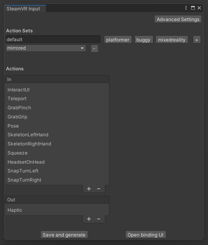Remove the selected Out action
This screenshot has height=245, width=208.
(x=99, y=219)
